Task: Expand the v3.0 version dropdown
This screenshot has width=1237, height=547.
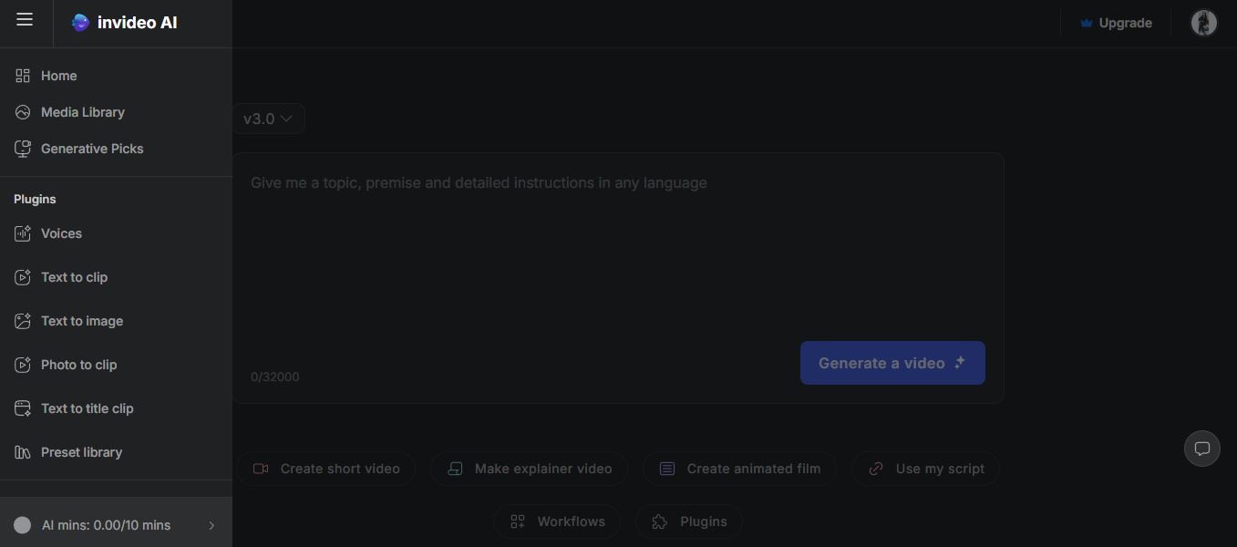Action: pos(268,119)
